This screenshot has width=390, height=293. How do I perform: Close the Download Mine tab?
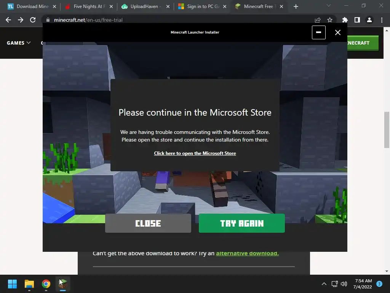coord(54,6)
